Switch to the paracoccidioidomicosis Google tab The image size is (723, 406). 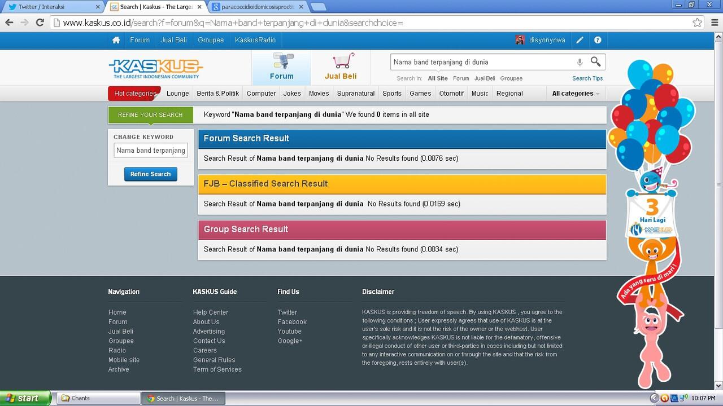tap(258, 7)
